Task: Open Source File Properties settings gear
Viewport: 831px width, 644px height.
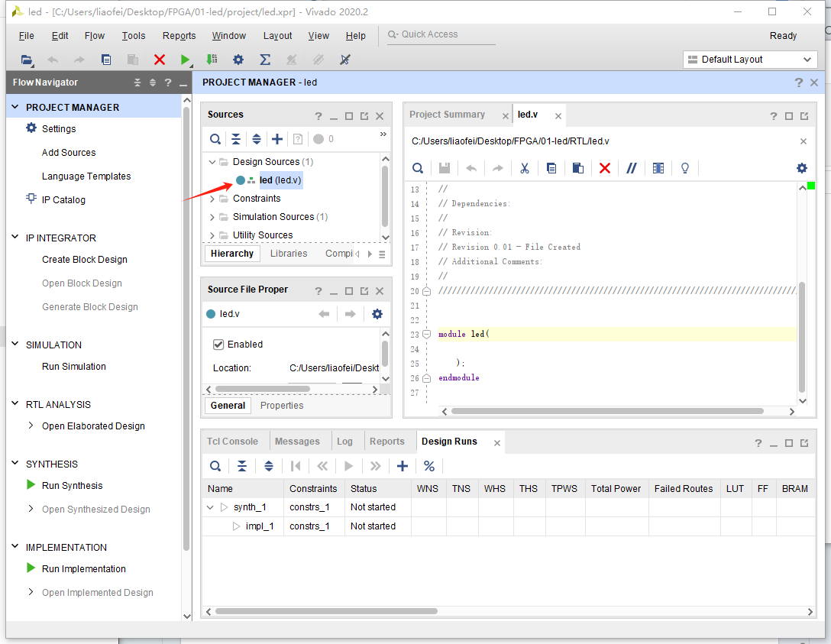Action: 377,314
